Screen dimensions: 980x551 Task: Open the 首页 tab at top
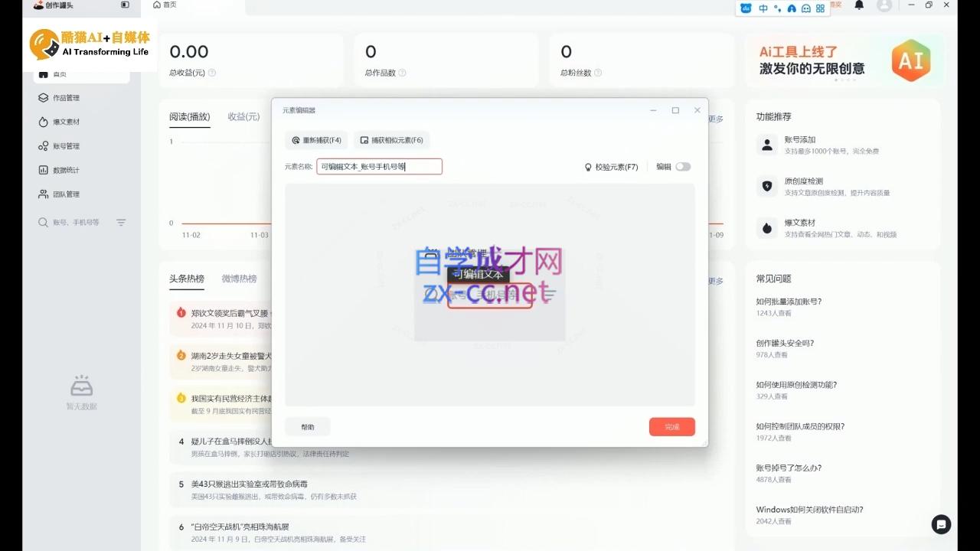(x=165, y=5)
